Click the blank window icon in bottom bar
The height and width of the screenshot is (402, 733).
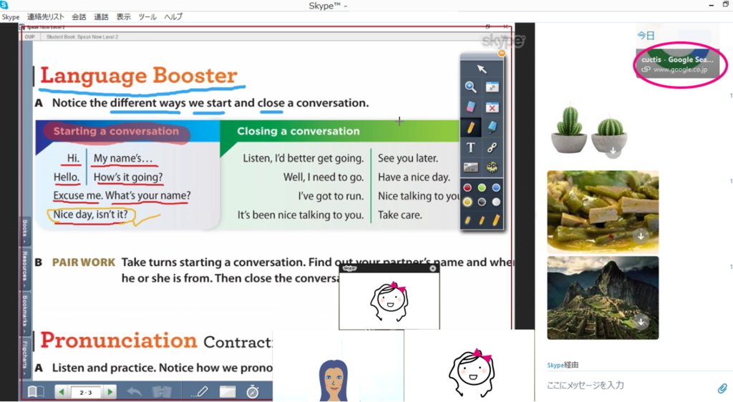tap(228, 392)
